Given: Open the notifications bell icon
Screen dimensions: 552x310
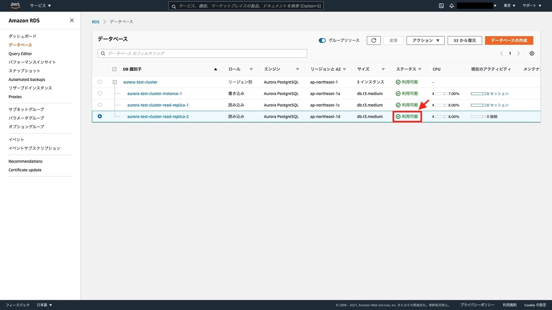Looking at the screenshot, I should (452, 6).
